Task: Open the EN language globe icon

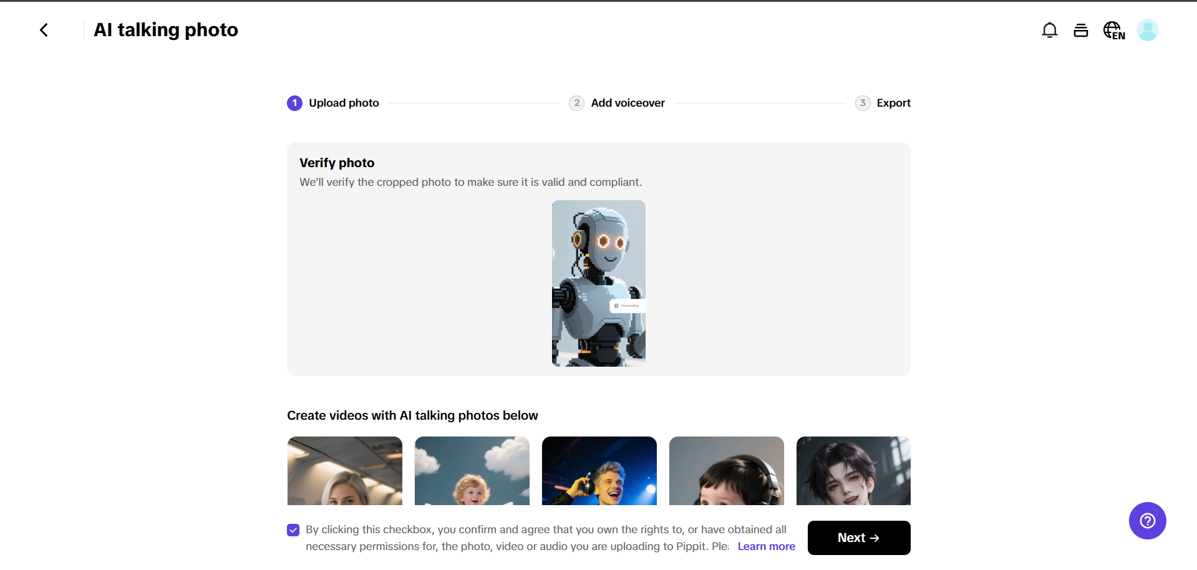Action: [1114, 29]
